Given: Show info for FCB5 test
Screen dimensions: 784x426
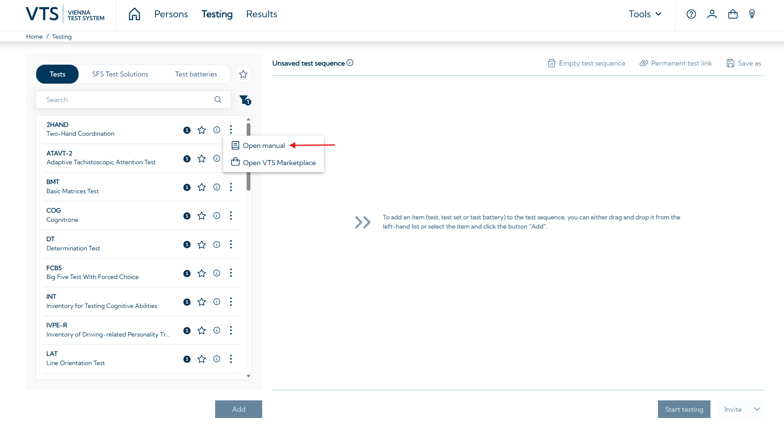Looking at the screenshot, I should point(217,273).
